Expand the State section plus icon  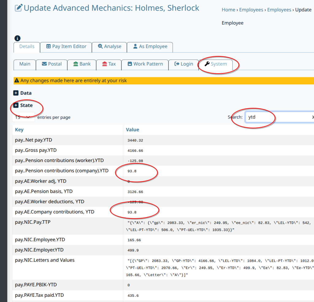click(x=16, y=105)
